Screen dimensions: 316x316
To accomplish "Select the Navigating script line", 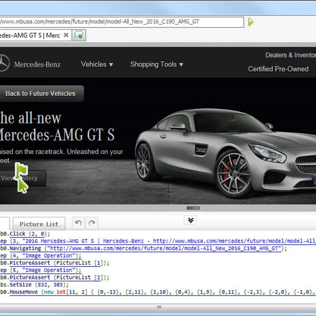I will [143, 248].
